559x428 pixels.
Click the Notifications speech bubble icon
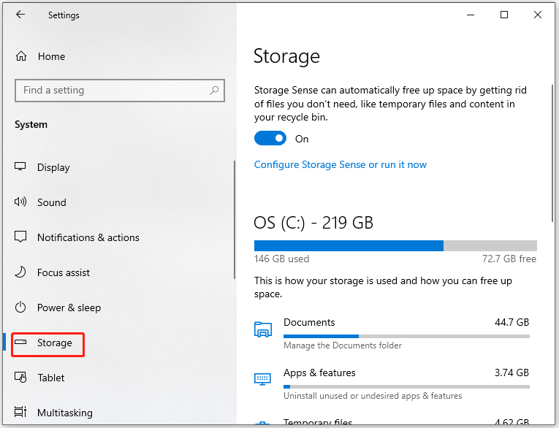(20, 236)
